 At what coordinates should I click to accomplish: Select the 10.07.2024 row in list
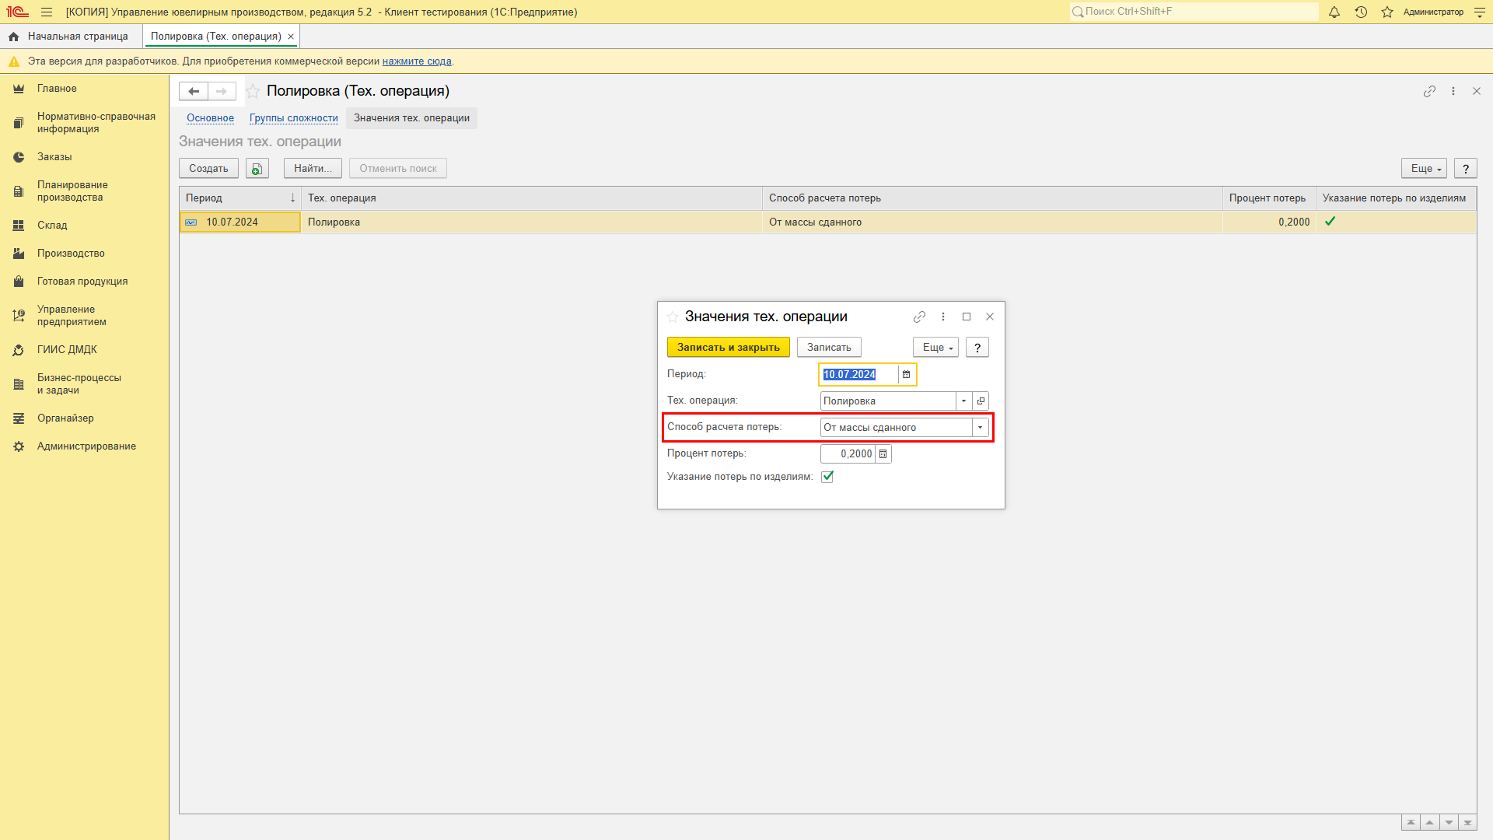click(828, 222)
